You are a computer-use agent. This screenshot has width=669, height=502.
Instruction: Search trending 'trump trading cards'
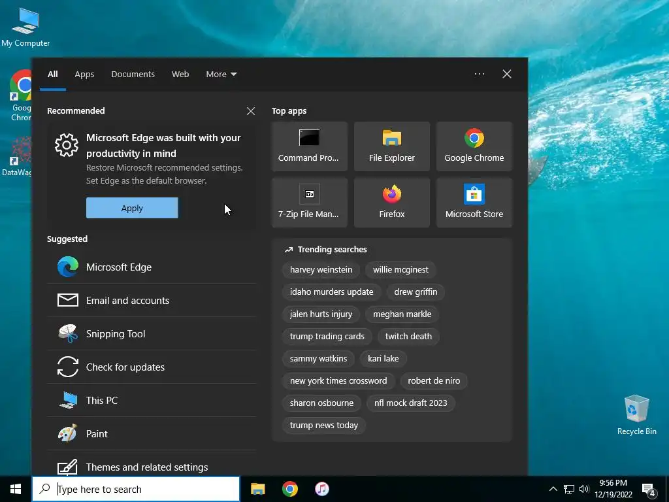[327, 337]
